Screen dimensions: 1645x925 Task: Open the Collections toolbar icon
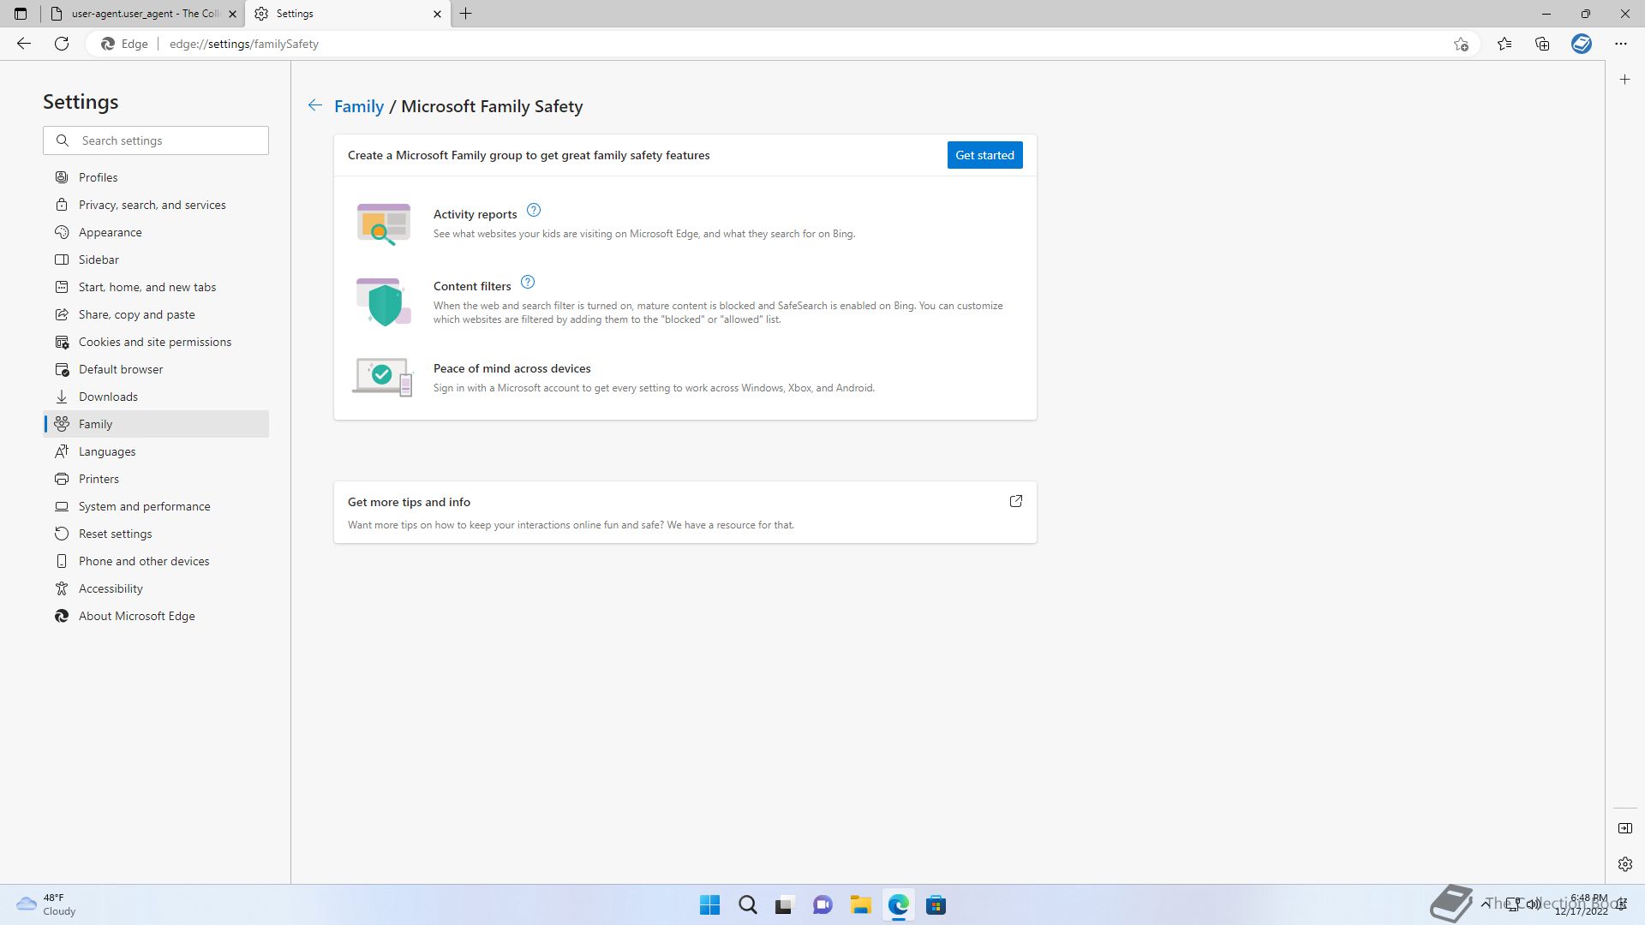[x=1542, y=44]
